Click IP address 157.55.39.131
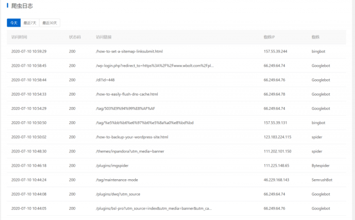The width and height of the screenshot is (355, 220). pyautogui.click(x=275, y=123)
